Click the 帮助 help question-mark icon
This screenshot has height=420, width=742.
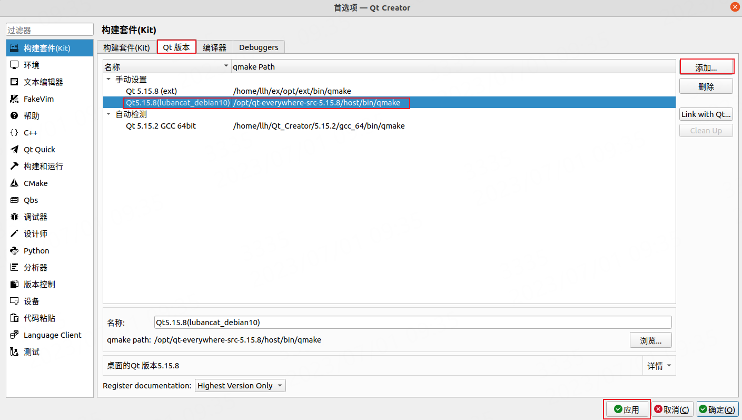14,116
